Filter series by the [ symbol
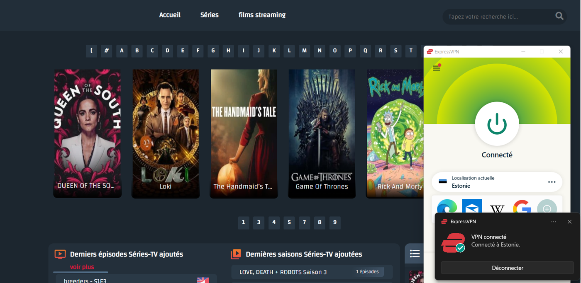The height and width of the screenshot is (283, 581). coord(91,51)
